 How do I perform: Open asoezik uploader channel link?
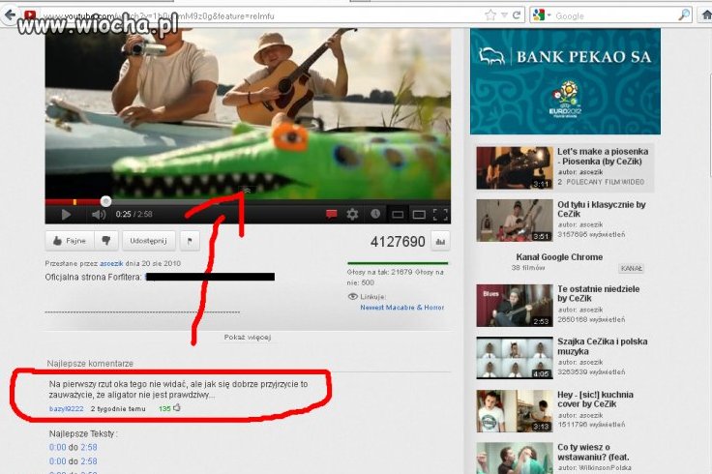[x=111, y=263]
